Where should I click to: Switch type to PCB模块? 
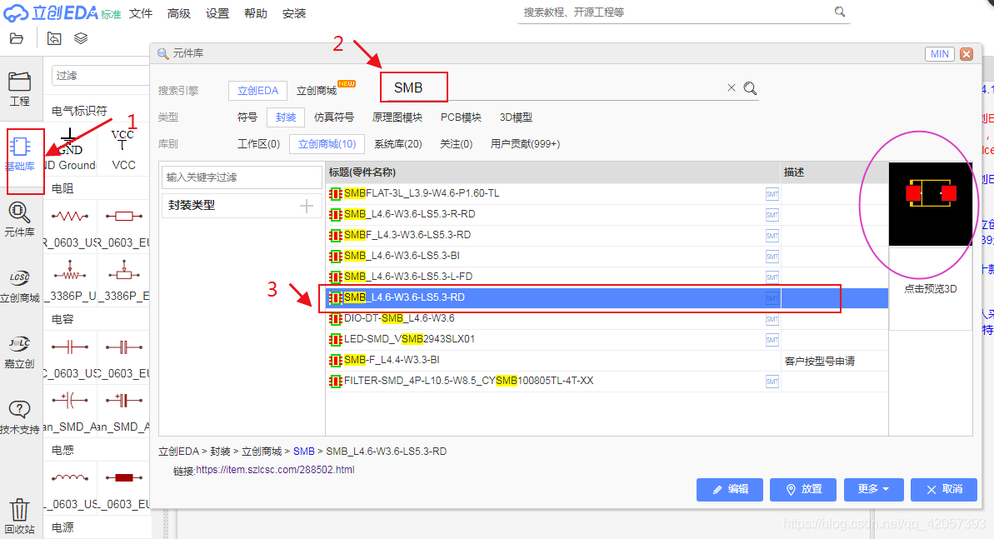coord(461,117)
